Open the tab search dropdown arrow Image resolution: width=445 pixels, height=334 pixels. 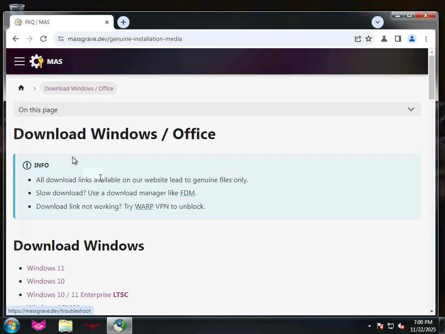point(378,22)
